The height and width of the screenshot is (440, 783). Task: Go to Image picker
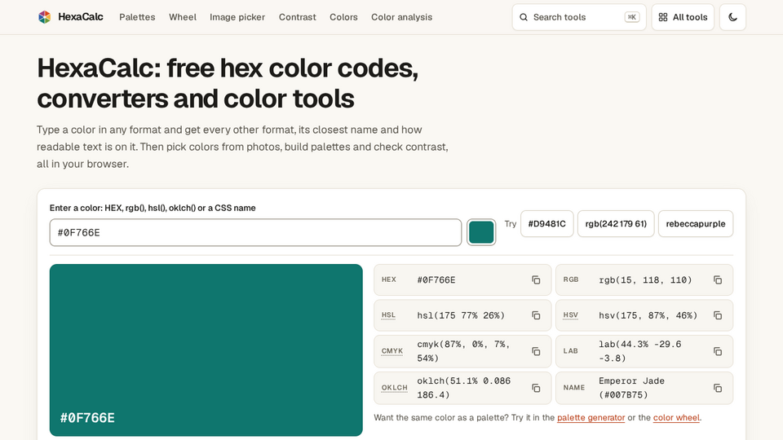coord(237,17)
